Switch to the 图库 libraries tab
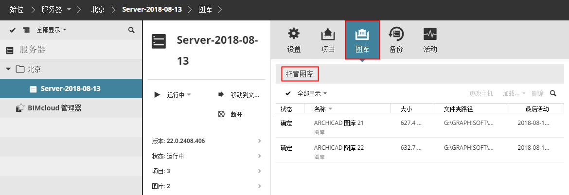569x195 pixels. [x=362, y=40]
